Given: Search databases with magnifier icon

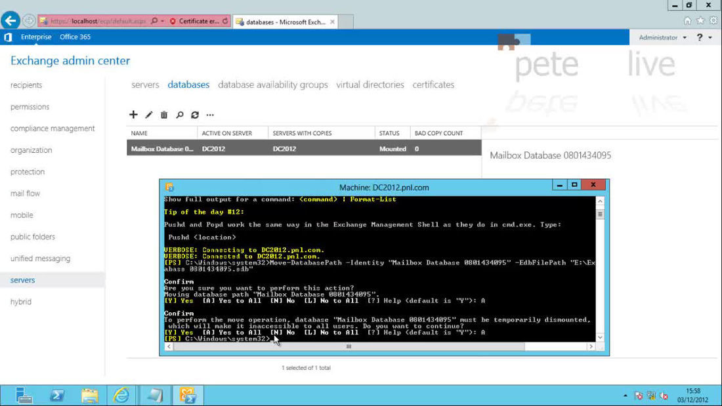Looking at the screenshot, I should [180, 115].
